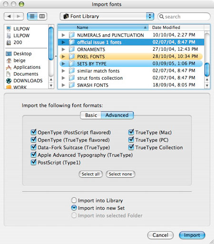Expand the SWASH FONTS folder triangle
Viewport: 214px width, 244px height.
coord(63,85)
